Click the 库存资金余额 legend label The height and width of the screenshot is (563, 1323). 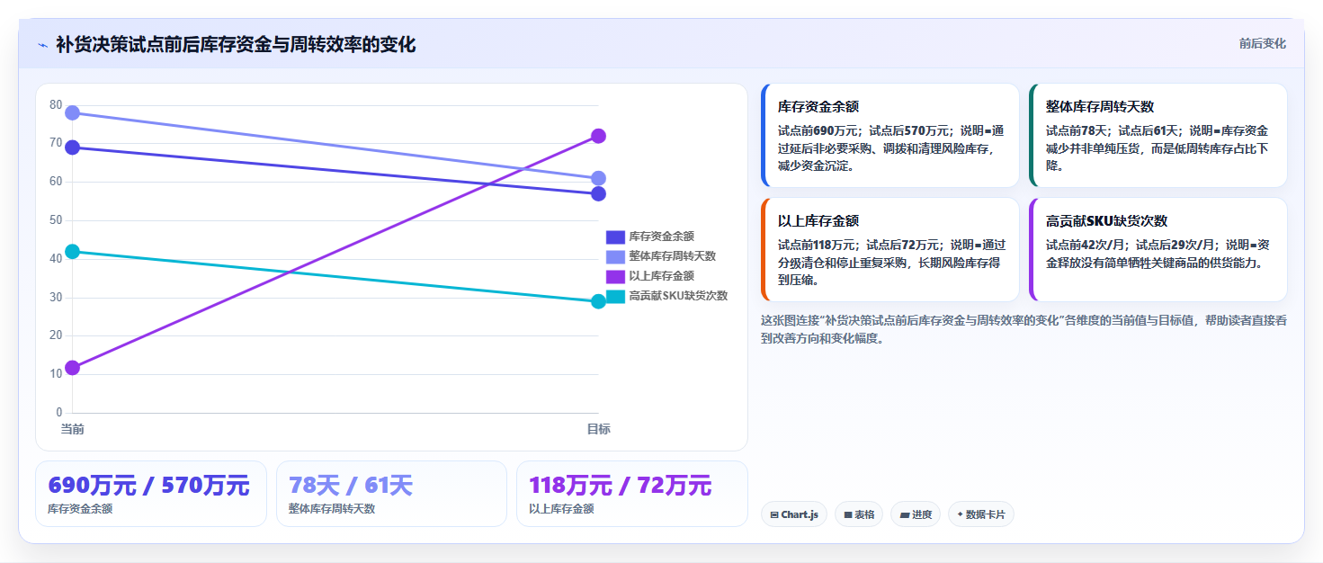tap(661, 237)
